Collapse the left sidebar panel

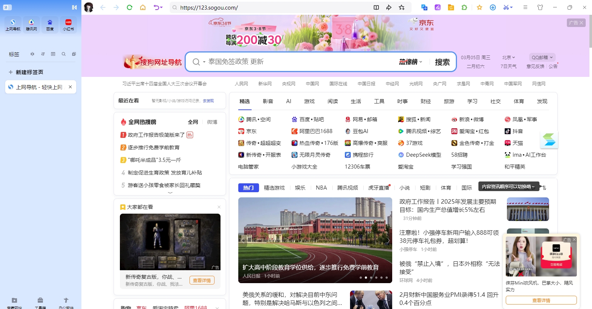(74, 7)
